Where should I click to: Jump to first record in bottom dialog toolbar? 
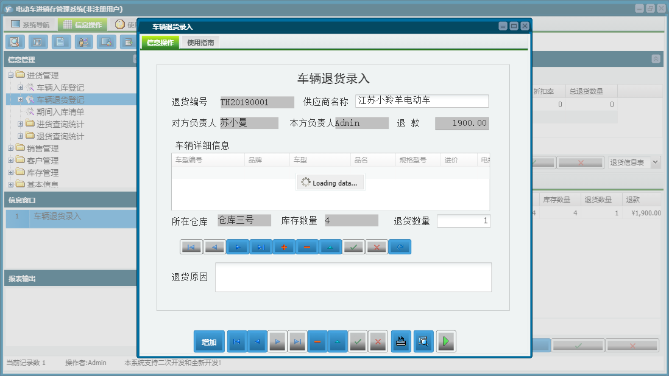[x=237, y=341]
